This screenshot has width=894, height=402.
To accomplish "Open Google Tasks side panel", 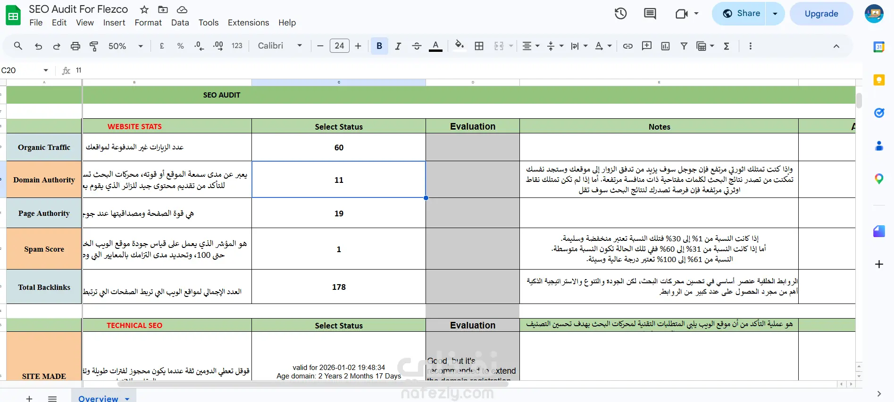I will point(879,113).
